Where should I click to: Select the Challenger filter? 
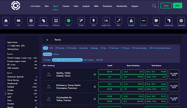94,48
